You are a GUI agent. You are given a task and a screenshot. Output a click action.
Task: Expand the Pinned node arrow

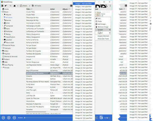point(1,68)
